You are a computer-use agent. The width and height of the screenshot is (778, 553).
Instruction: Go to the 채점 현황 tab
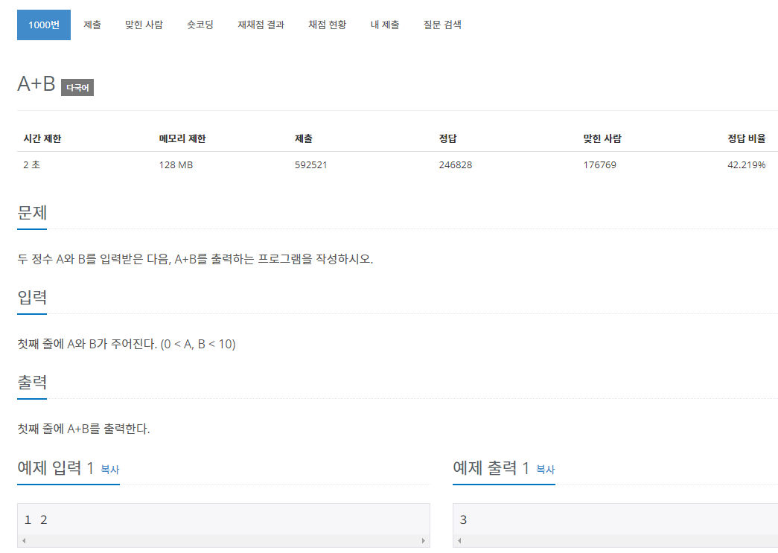click(328, 25)
